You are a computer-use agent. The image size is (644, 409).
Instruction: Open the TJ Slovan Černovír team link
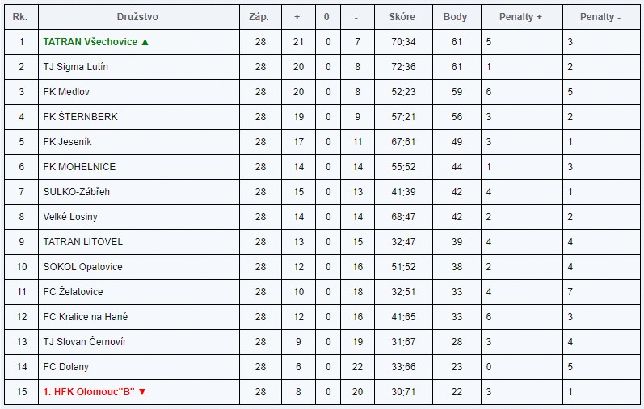(x=85, y=342)
